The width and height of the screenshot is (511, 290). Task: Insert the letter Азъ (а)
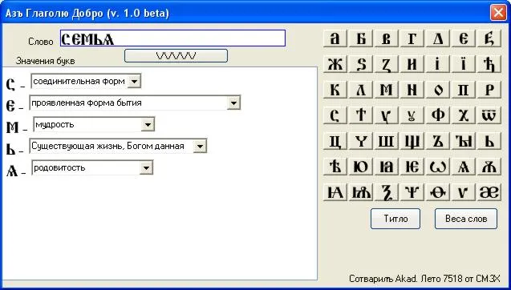335,38
